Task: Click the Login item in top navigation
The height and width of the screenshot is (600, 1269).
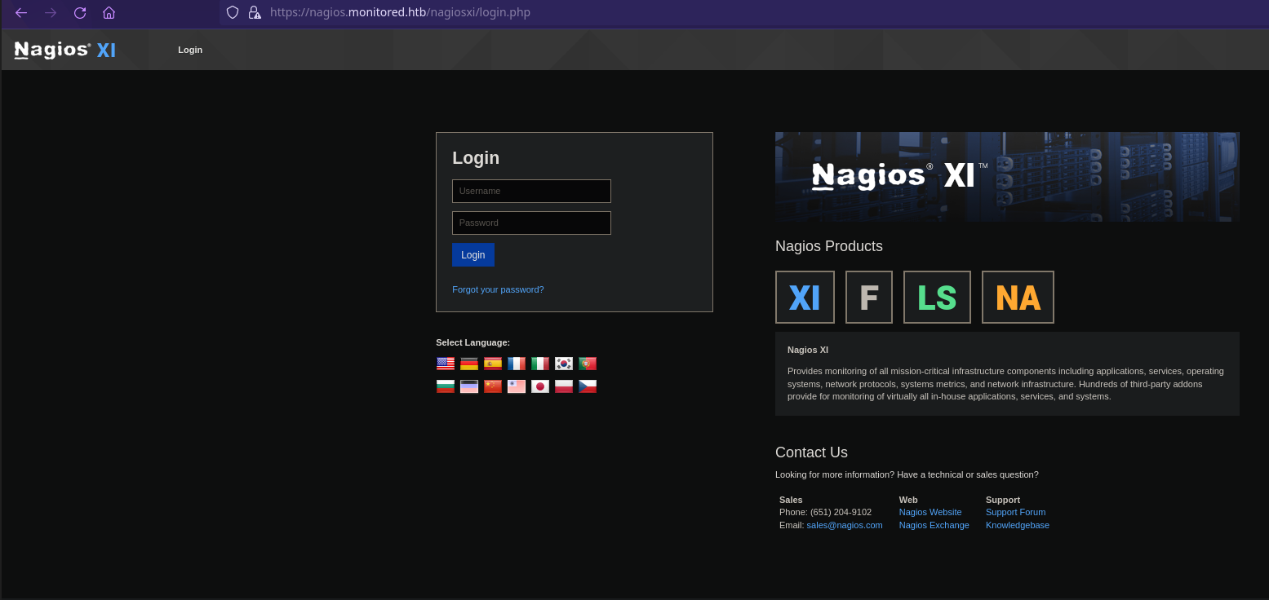Action: click(x=190, y=50)
